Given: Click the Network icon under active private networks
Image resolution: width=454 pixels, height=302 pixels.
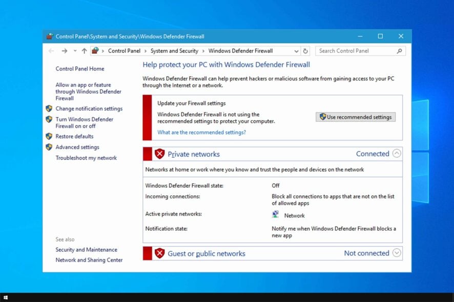Looking at the screenshot, I should [x=276, y=214].
